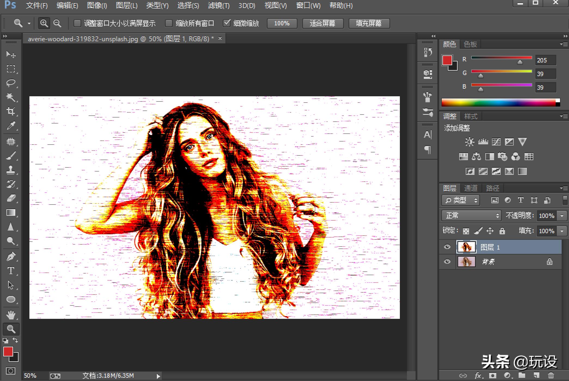The width and height of the screenshot is (569, 381).
Task: Open the layer blend mode dropdown
Action: tap(471, 216)
